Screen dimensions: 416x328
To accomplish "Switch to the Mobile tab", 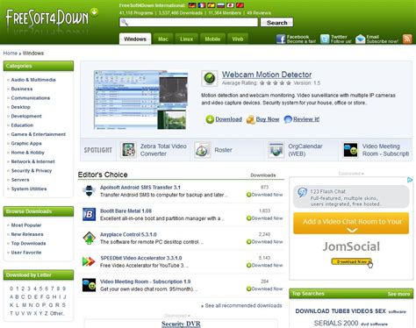I will pos(212,39).
